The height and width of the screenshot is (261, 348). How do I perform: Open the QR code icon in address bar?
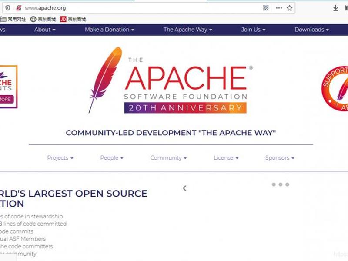click(266, 8)
